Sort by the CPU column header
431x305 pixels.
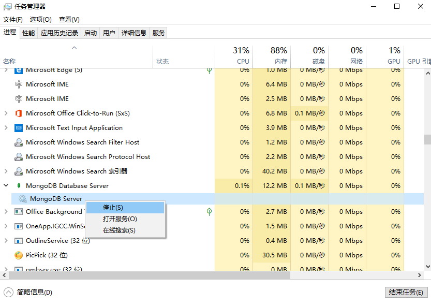pyautogui.click(x=234, y=56)
